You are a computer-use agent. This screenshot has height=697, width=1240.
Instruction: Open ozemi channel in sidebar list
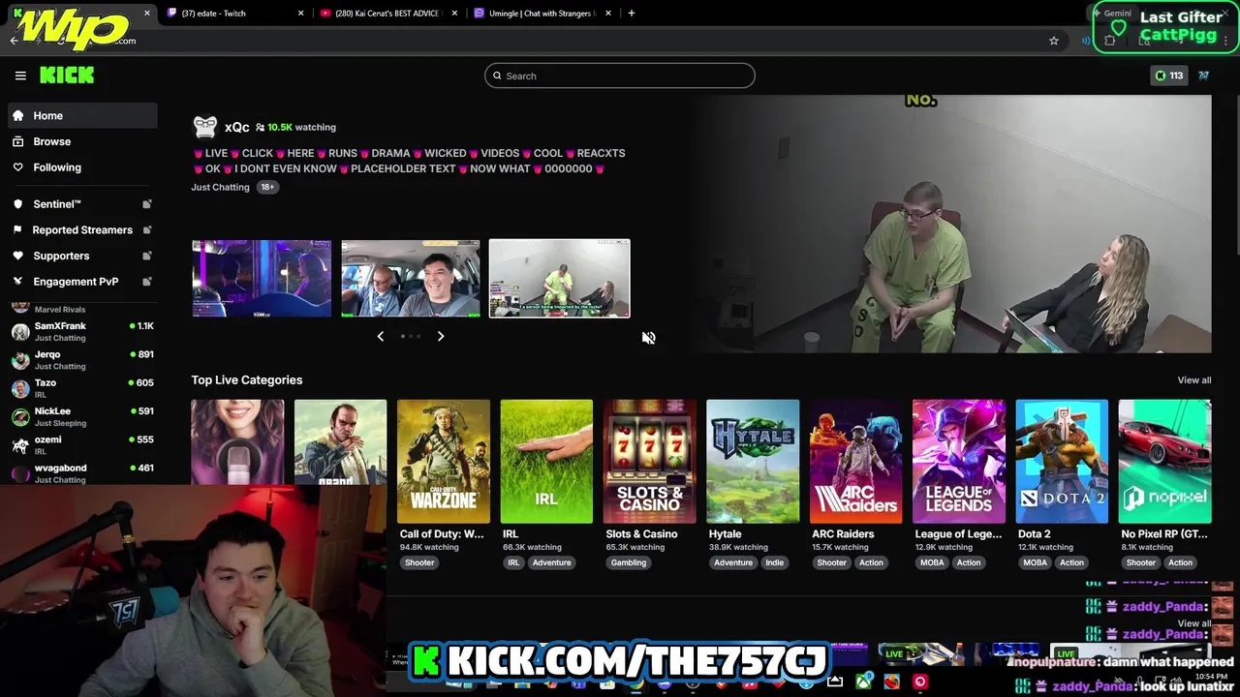[82, 444]
